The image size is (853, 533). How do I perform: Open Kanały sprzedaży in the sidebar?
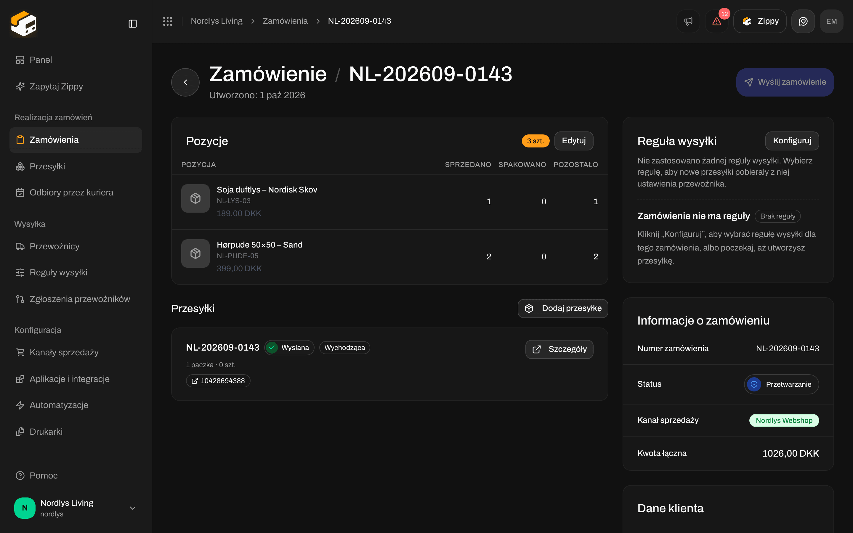(76, 352)
